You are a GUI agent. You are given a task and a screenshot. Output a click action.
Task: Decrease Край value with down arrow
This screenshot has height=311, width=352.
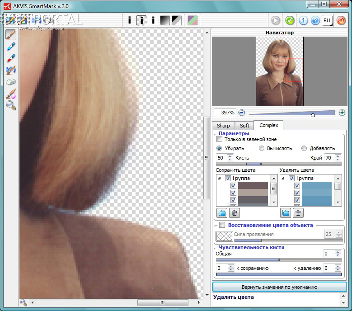pos(338,160)
